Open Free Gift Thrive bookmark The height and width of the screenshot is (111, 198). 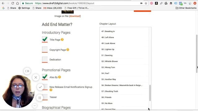[x=76, y=8]
